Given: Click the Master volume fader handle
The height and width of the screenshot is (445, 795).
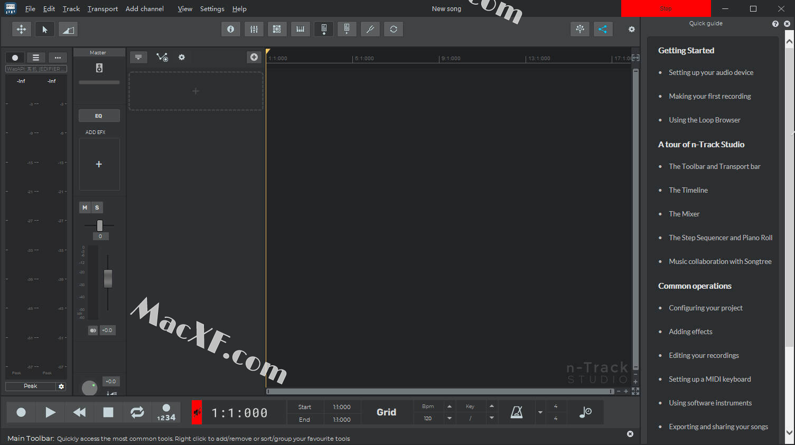Looking at the screenshot, I should click(x=108, y=278).
